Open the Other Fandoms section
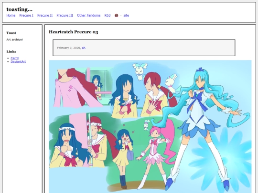 [89, 15]
